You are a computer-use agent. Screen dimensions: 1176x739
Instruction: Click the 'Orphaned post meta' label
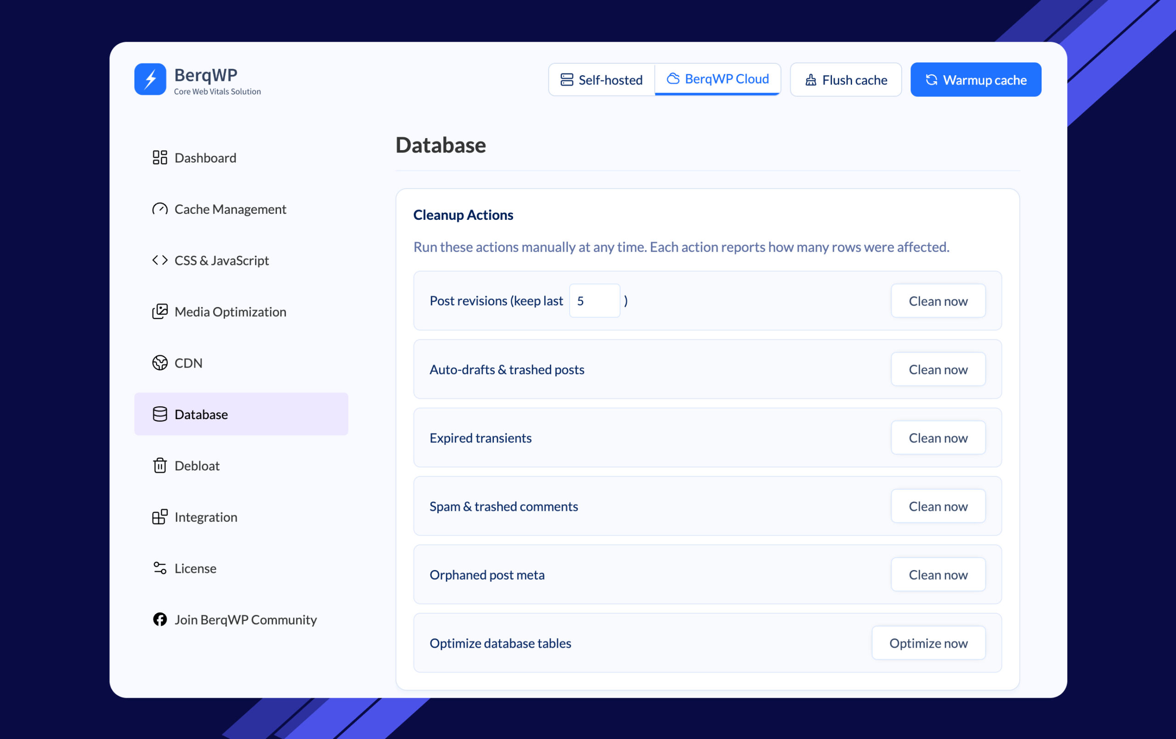(x=487, y=575)
